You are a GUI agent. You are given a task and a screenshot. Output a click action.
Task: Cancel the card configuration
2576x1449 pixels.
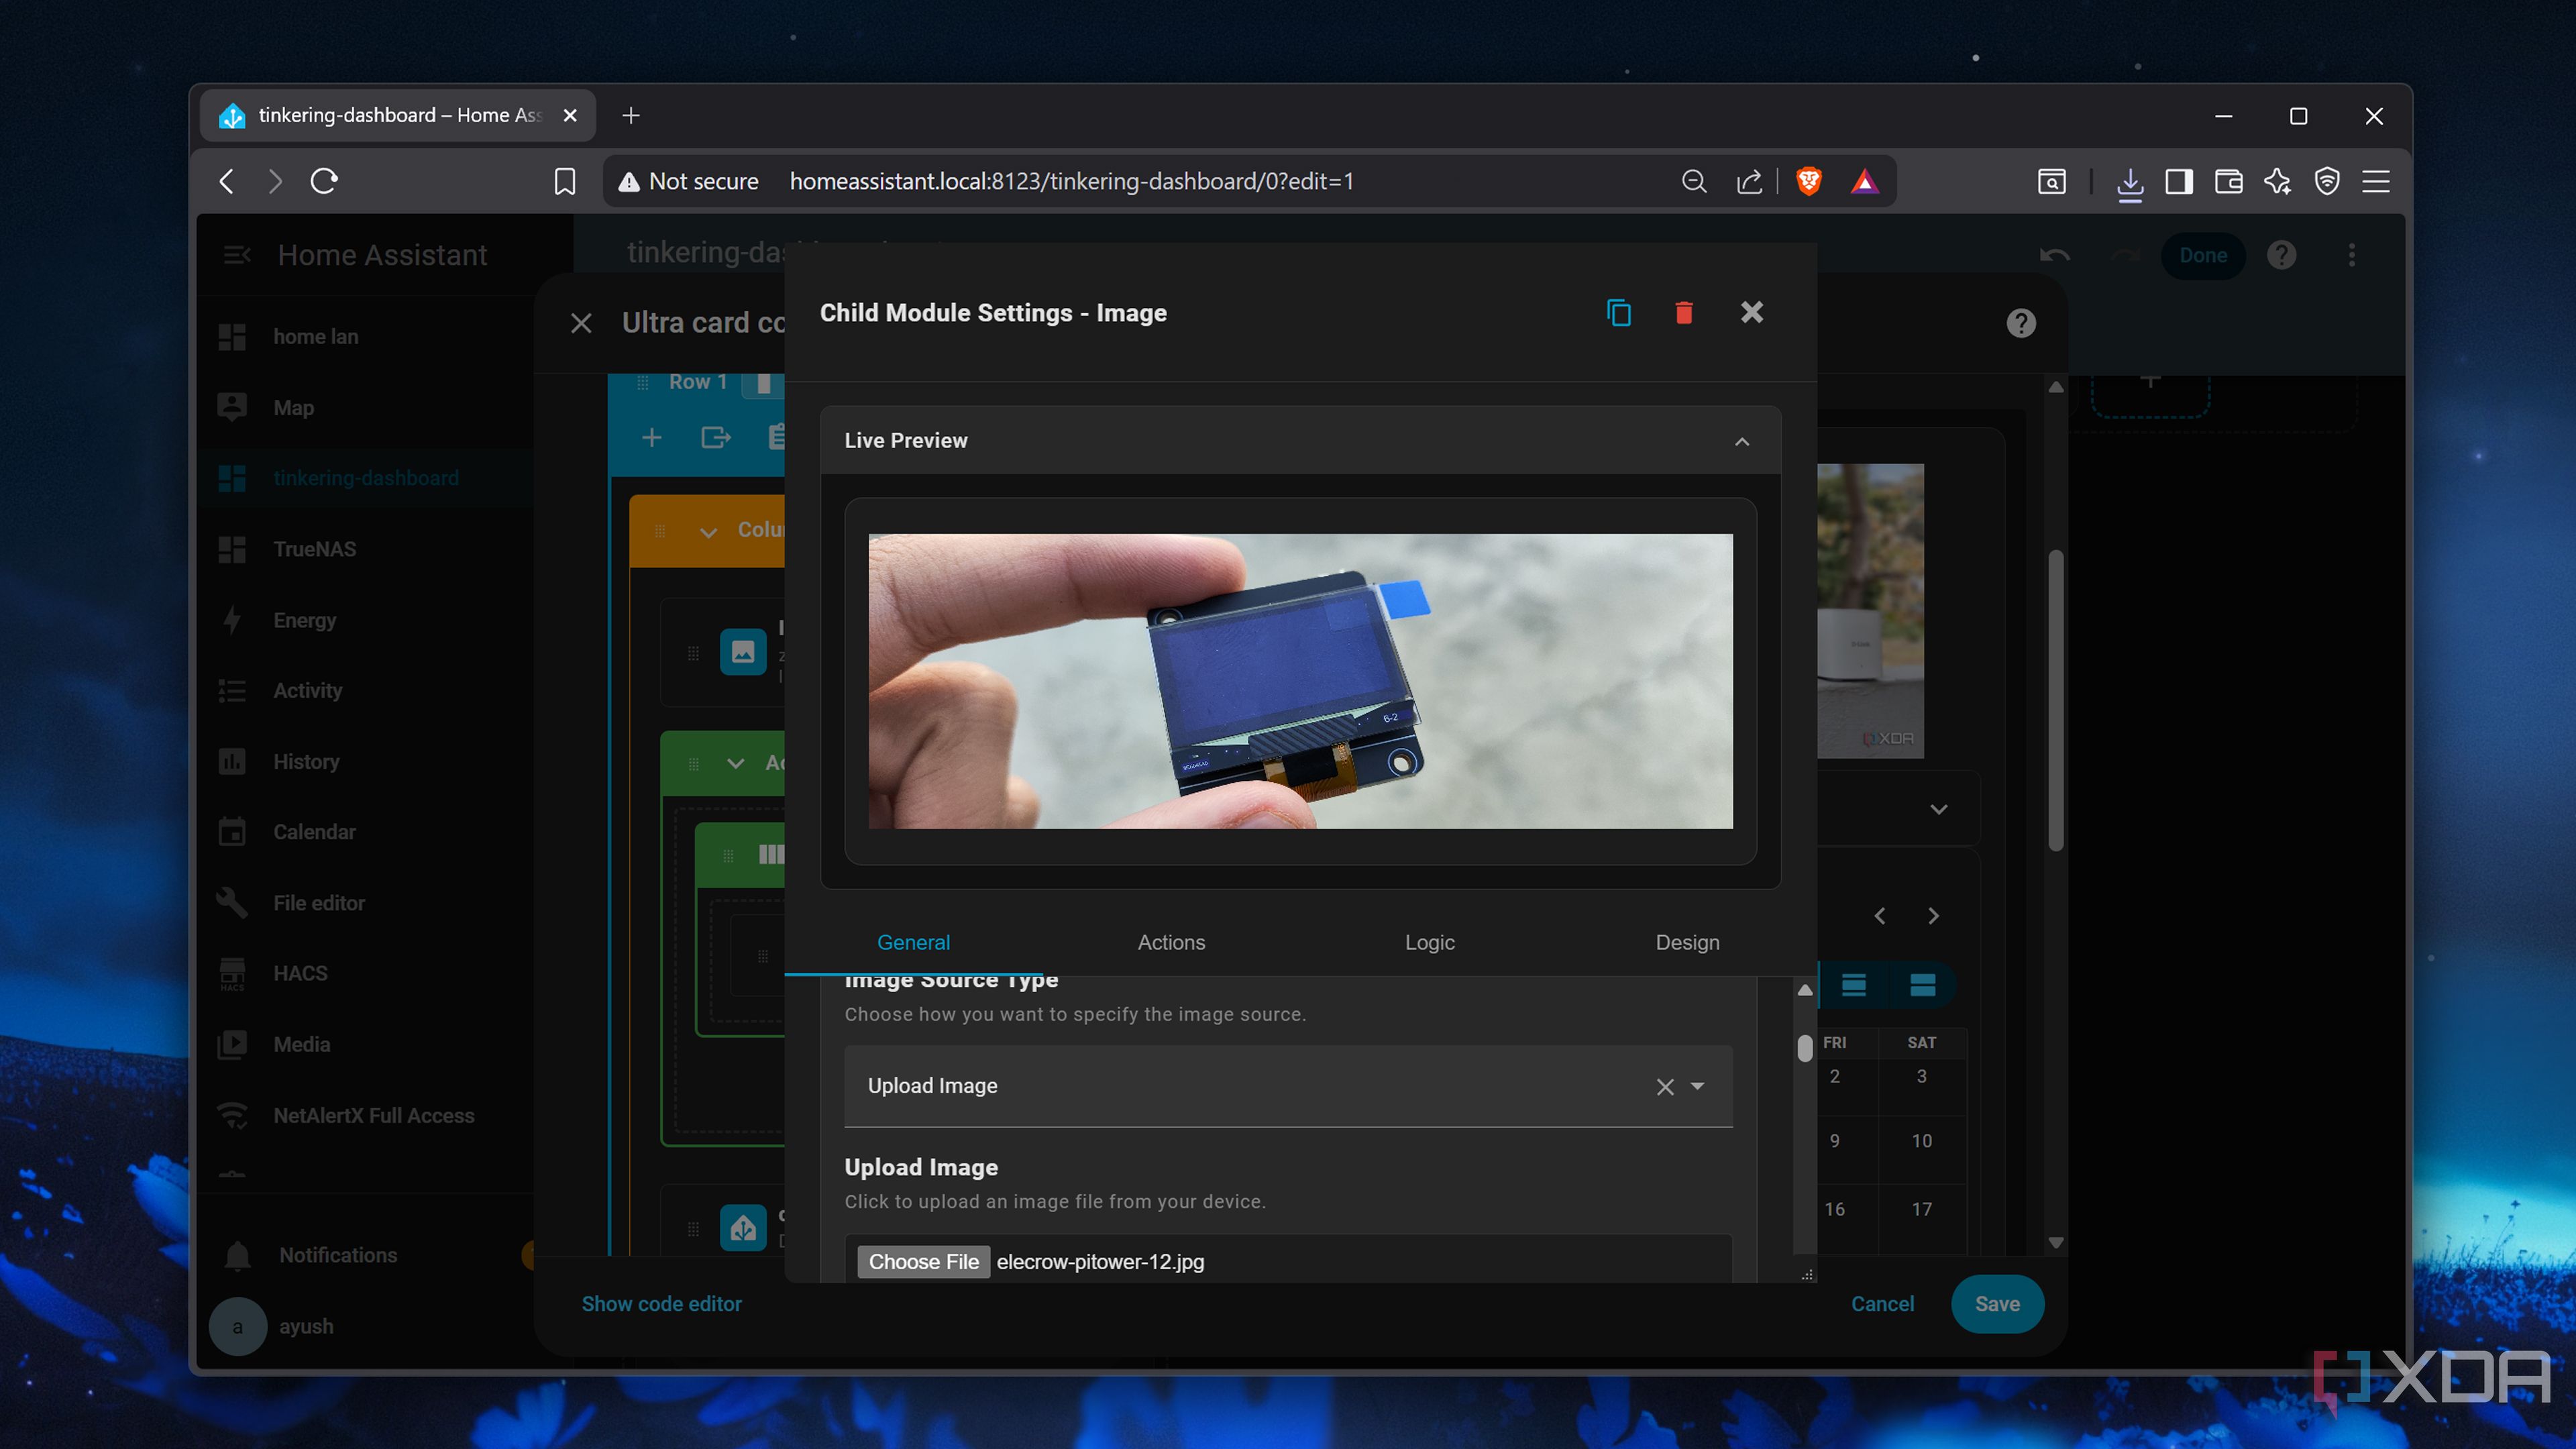[1882, 1304]
